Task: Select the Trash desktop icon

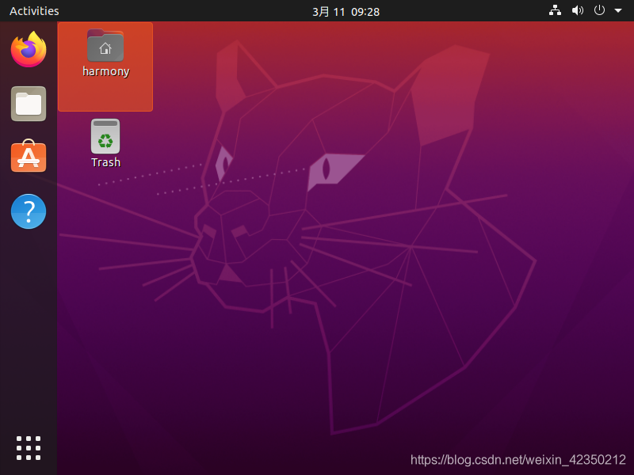Action: point(105,136)
